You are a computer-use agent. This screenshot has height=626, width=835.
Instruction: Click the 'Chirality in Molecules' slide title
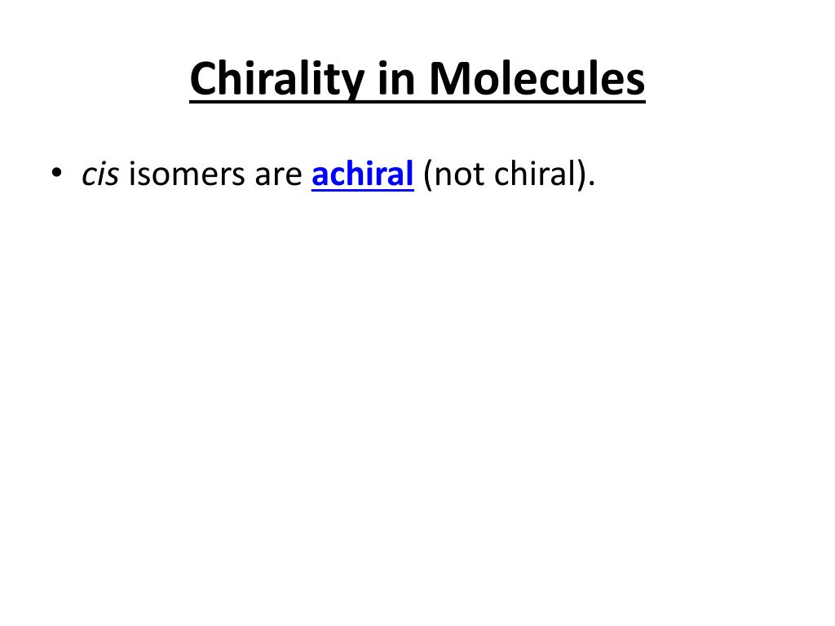point(417,79)
